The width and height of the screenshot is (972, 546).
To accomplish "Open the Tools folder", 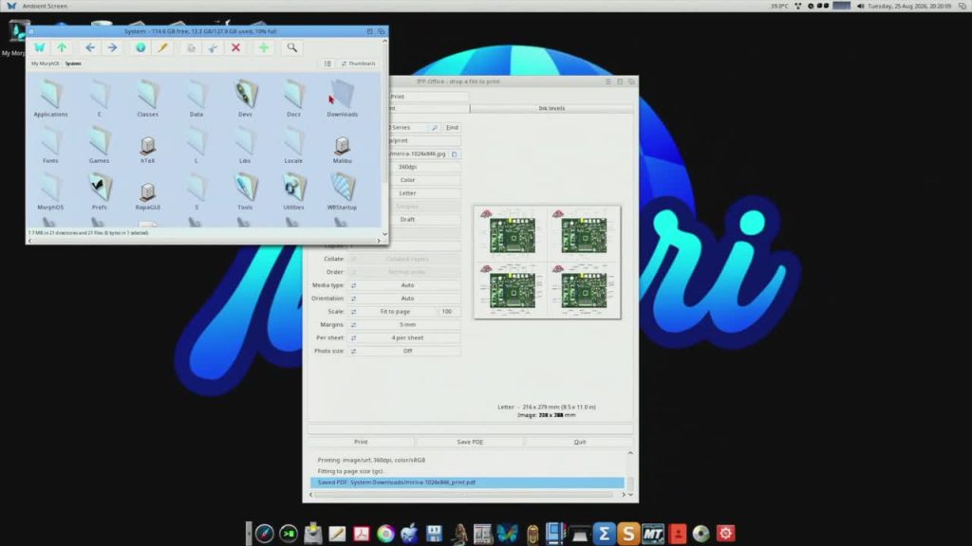I will click(245, 191).
